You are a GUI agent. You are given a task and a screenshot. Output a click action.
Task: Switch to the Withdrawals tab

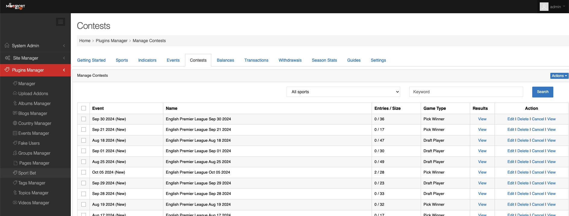pos(290,60)
